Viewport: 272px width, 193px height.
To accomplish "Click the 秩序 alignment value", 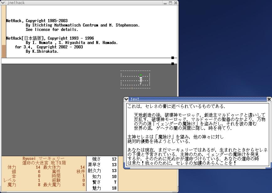I will [x=81, y=171].
